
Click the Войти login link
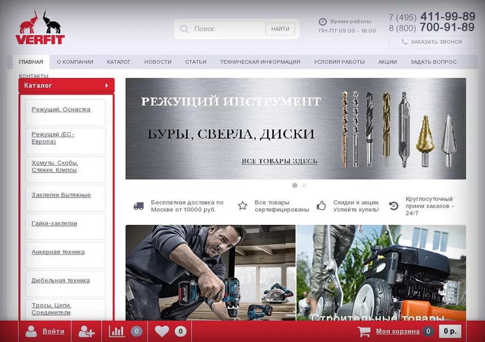pos(53,331)
